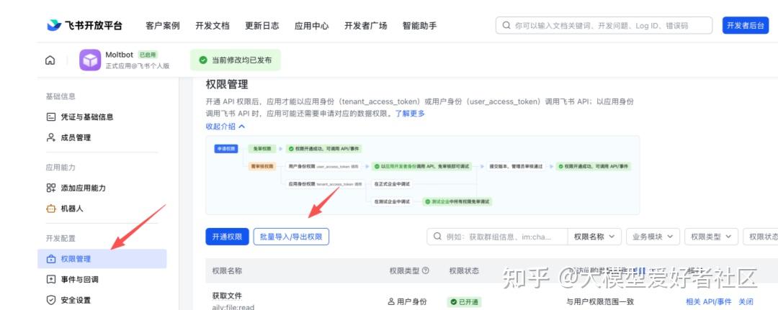The image size is (778, 310).
Task: Open 开发者广场 in top navigation
Action: [365, 26]
